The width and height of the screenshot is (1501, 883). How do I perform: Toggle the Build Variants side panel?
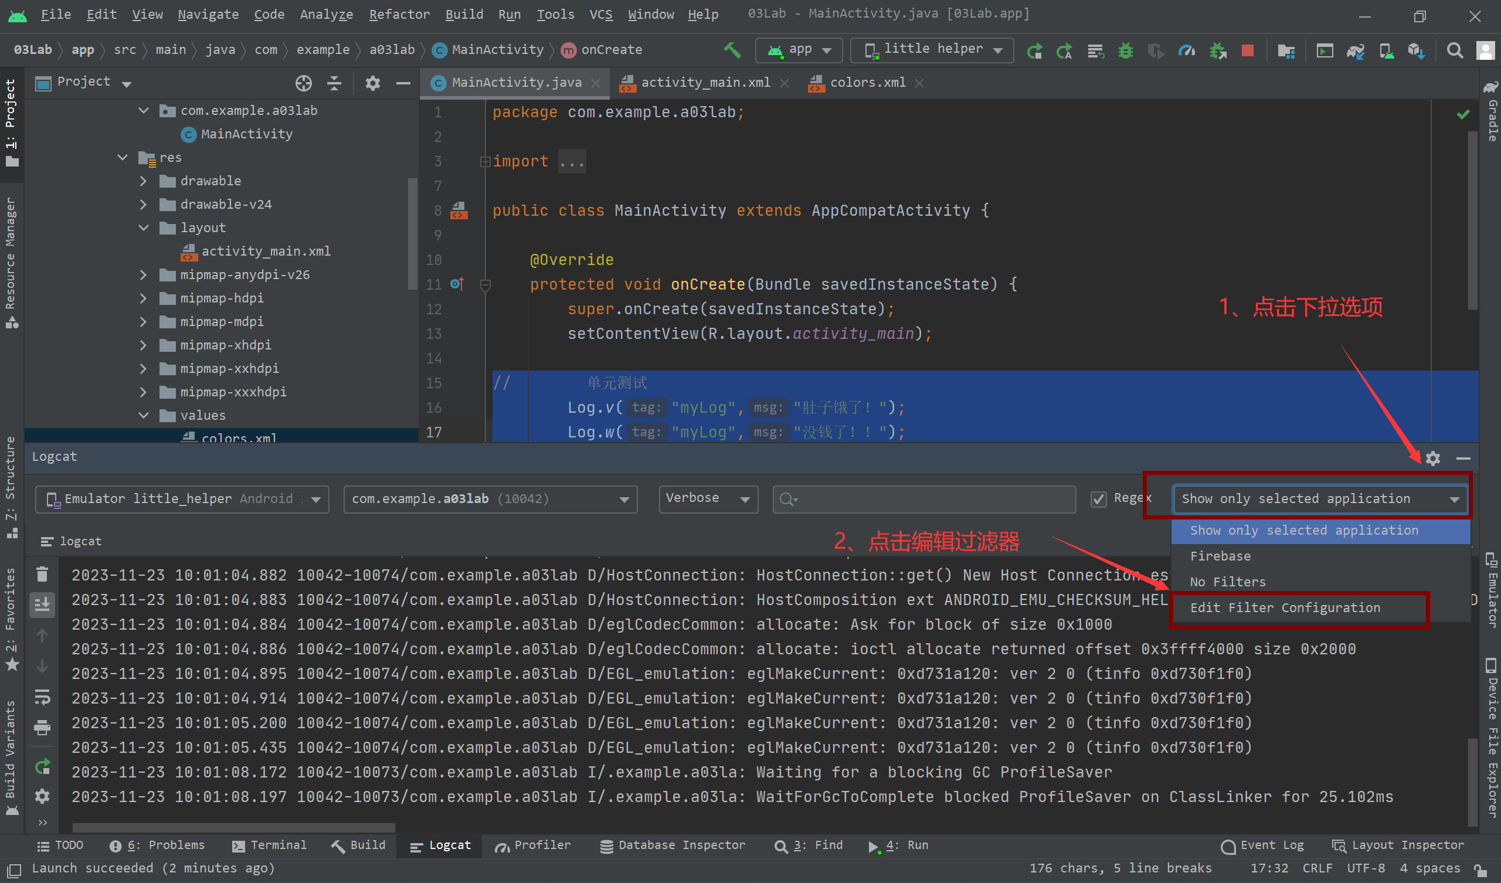[11, 757]
